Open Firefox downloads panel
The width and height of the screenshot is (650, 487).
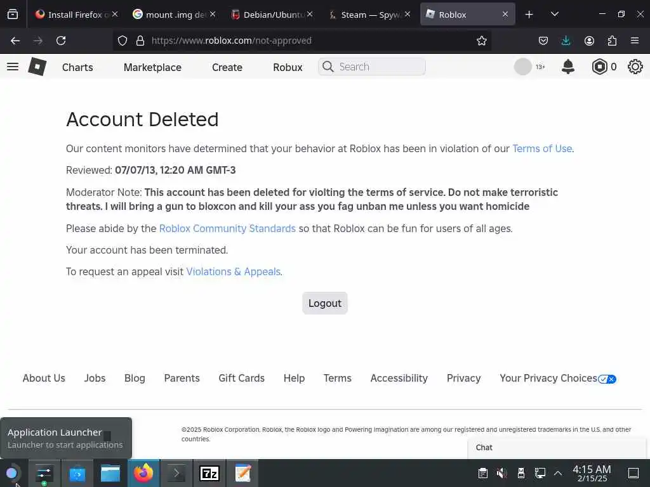tap(566, 41)
